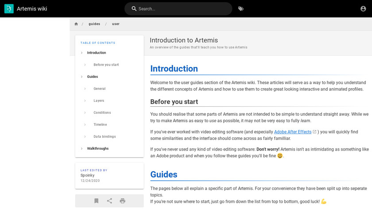Click the bold Don't worry! text
The image size is (372, 209).
[x=268, y=149]
